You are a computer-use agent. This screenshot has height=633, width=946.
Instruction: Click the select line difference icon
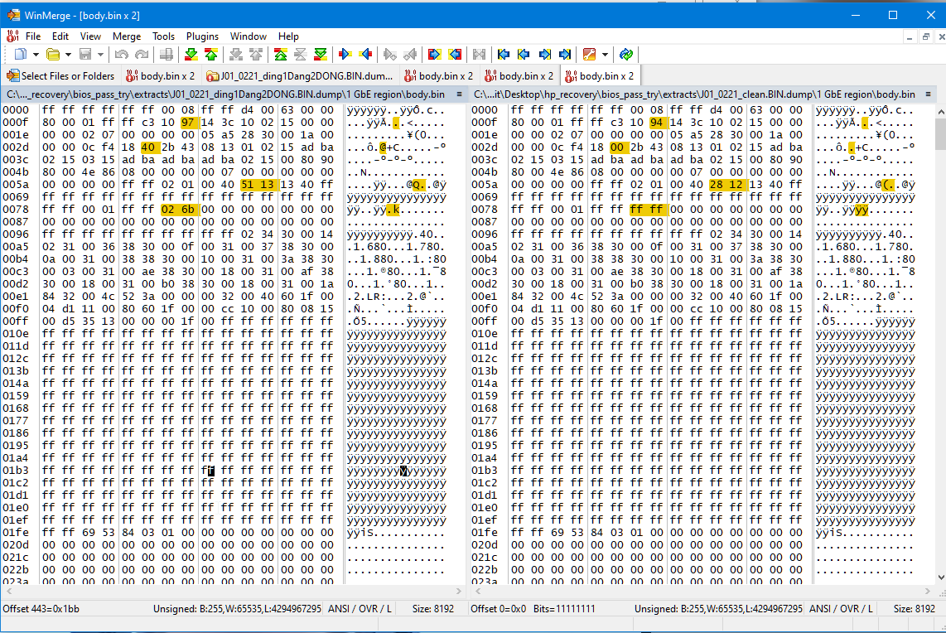[x=167, y=55]
